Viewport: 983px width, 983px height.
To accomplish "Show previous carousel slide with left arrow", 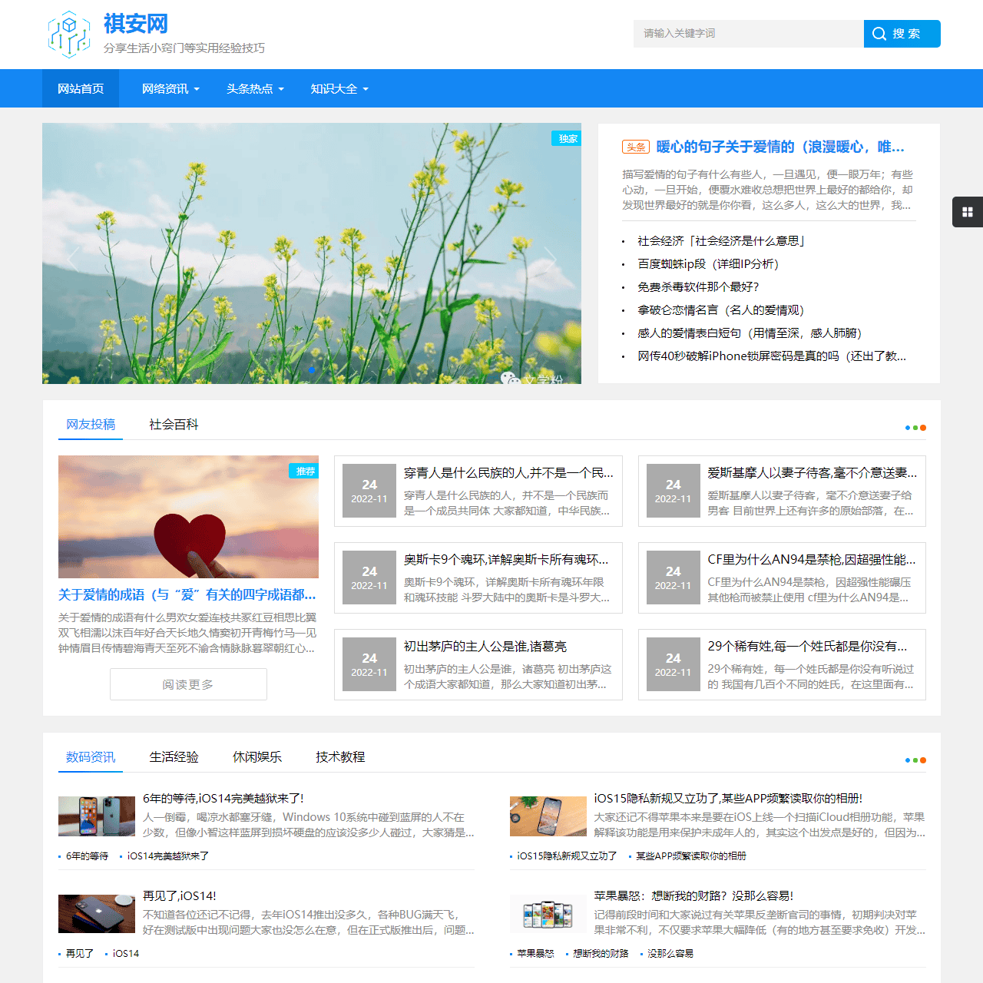I will (73, 258).
